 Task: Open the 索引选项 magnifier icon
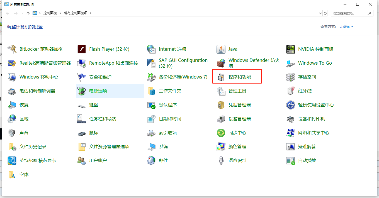tap(151, 133)
